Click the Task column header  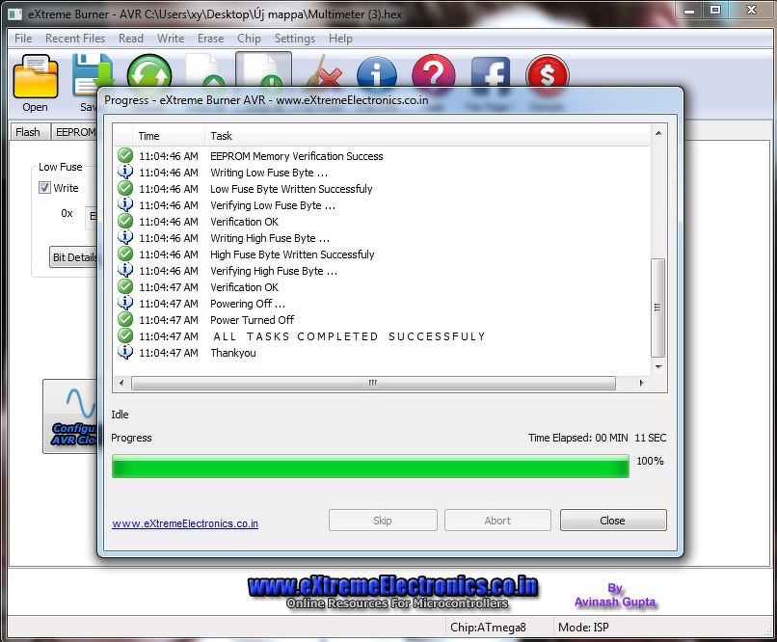pyautogui.click(x=427, y=136)
